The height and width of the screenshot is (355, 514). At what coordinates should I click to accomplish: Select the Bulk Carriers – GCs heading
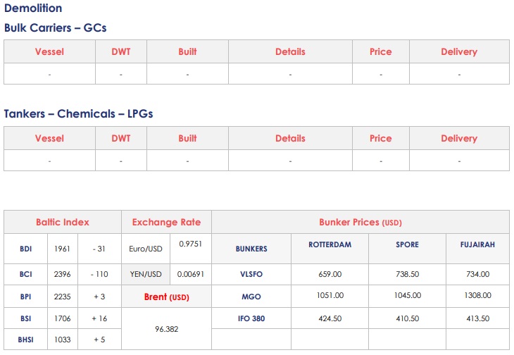coord(55,27)
